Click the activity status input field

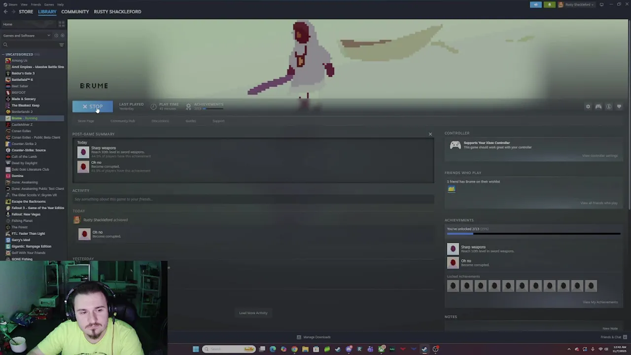tap(253, 199)
